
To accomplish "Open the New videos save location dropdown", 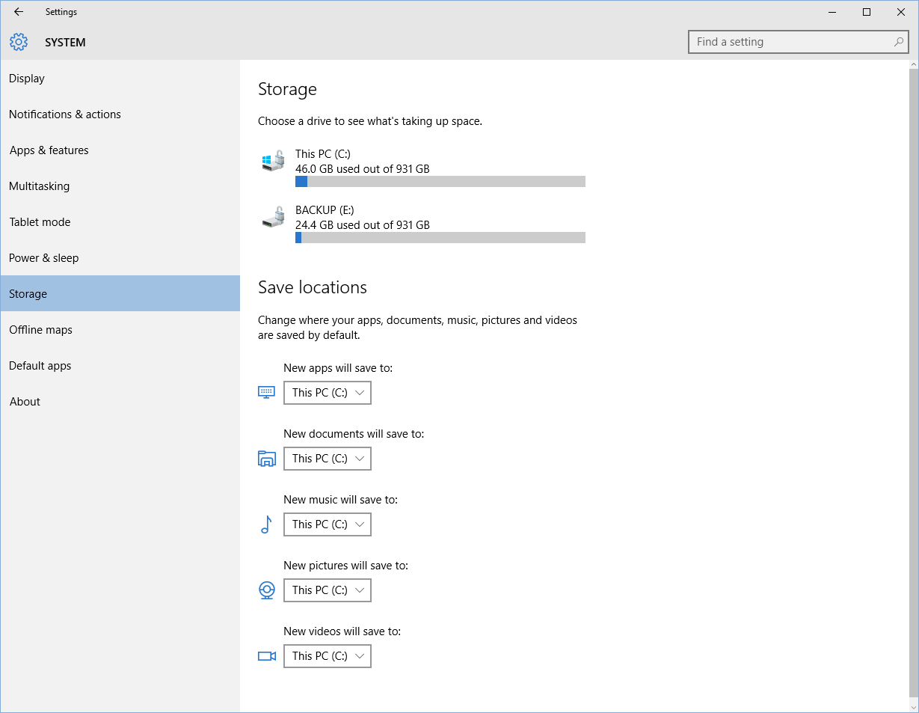I will (x=328, y=656).
